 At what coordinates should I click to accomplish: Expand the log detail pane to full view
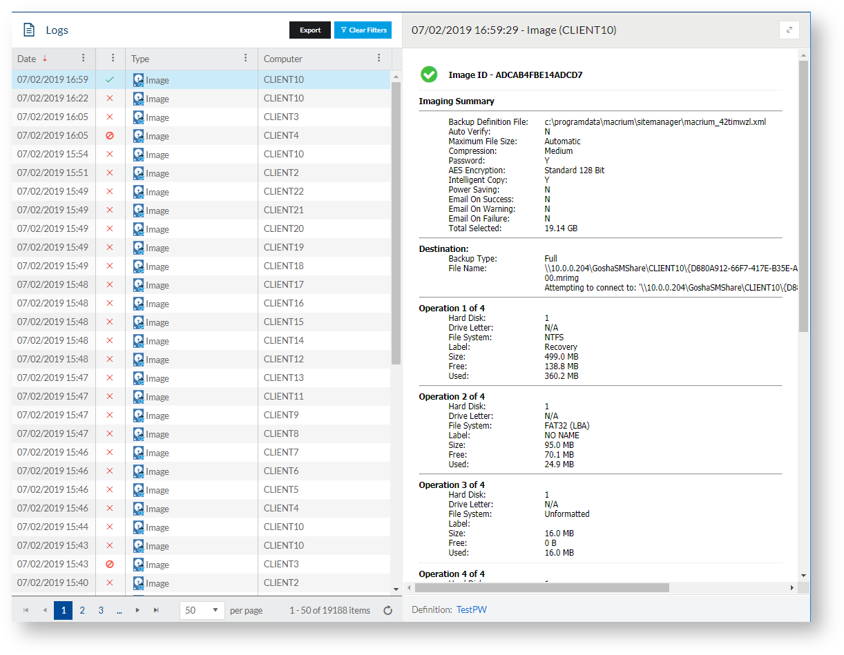pos(789,30)
